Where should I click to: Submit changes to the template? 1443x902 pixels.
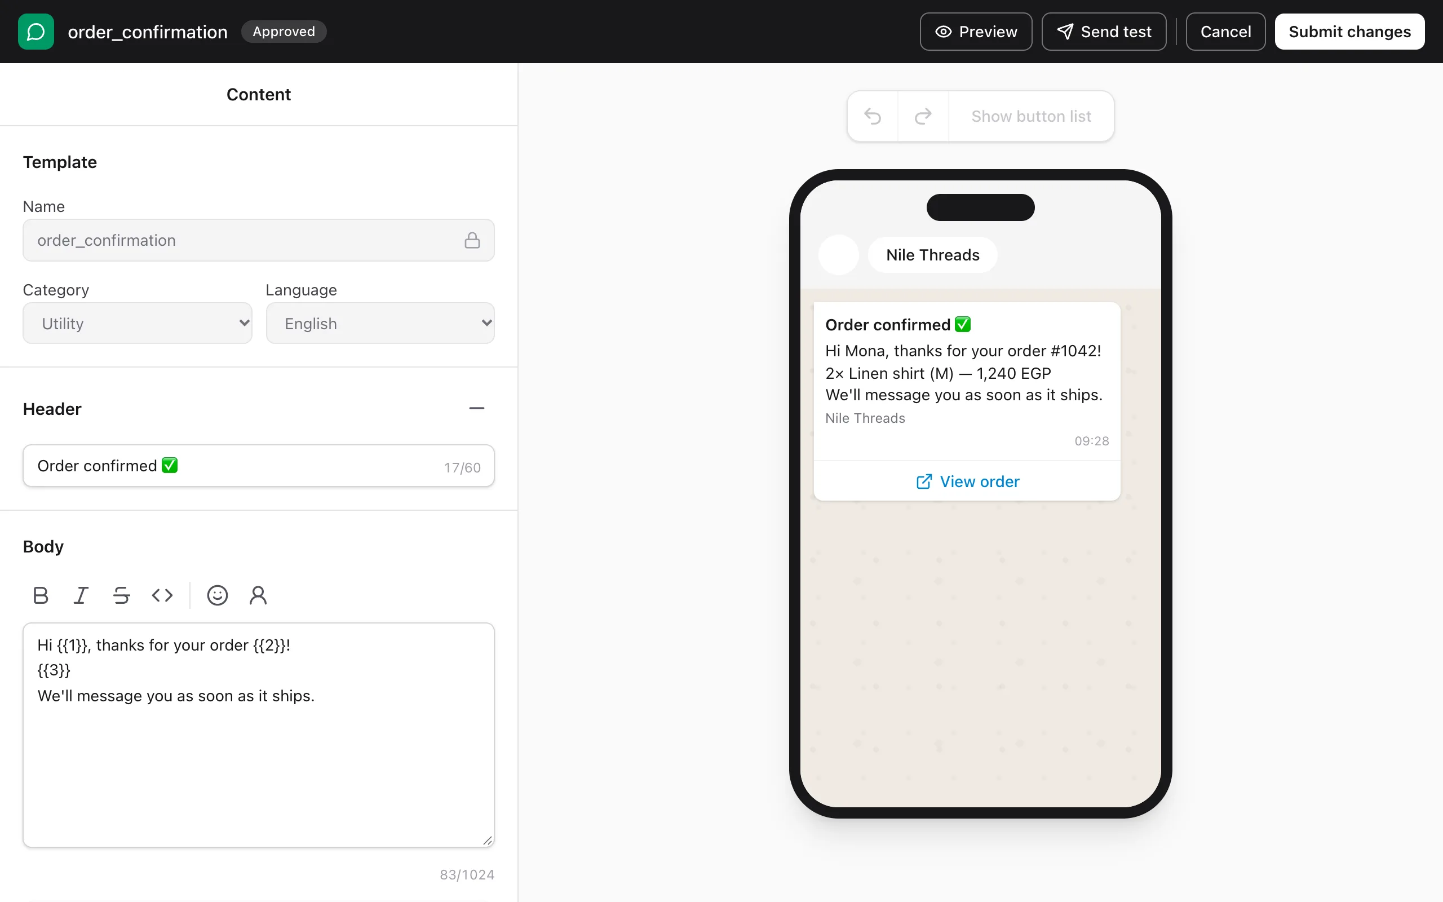[1349, 32]
